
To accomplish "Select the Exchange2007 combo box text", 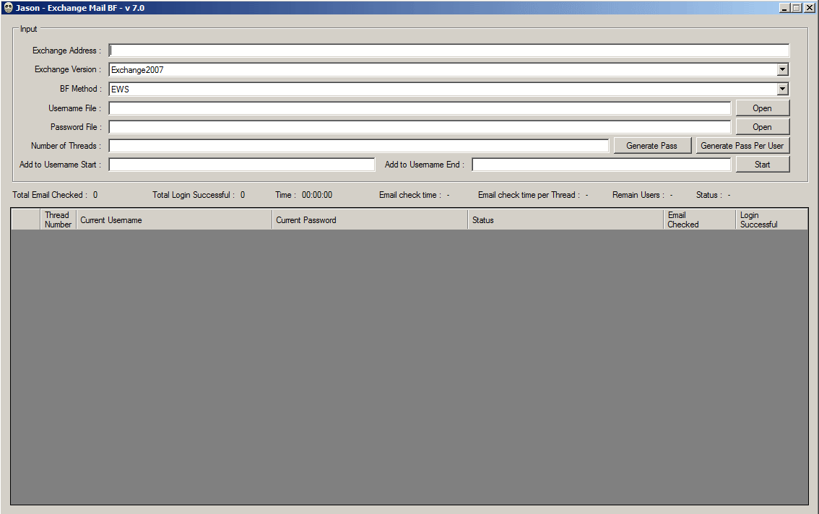I will (137, 70).
